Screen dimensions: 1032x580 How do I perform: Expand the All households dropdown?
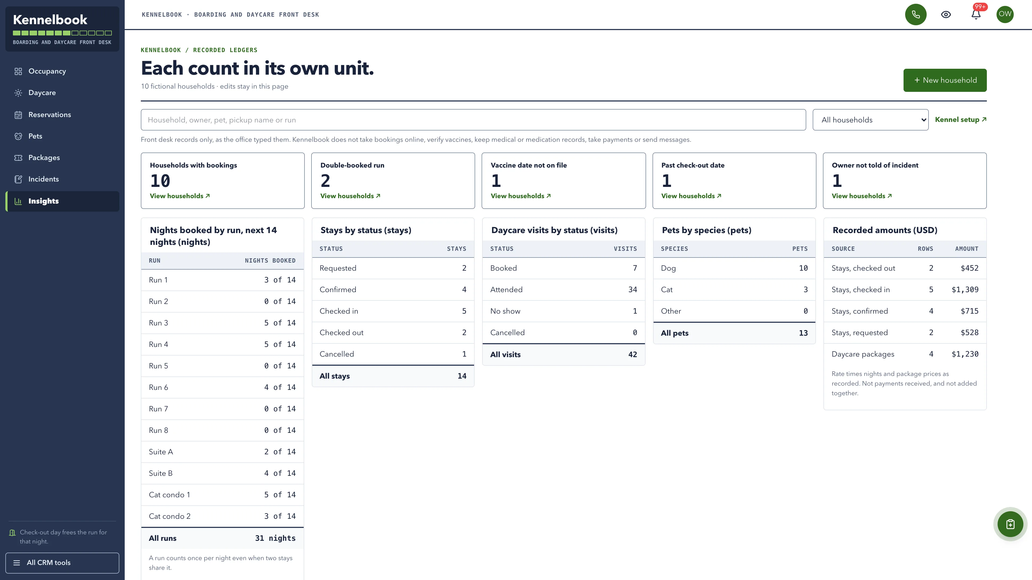(870, 120)
